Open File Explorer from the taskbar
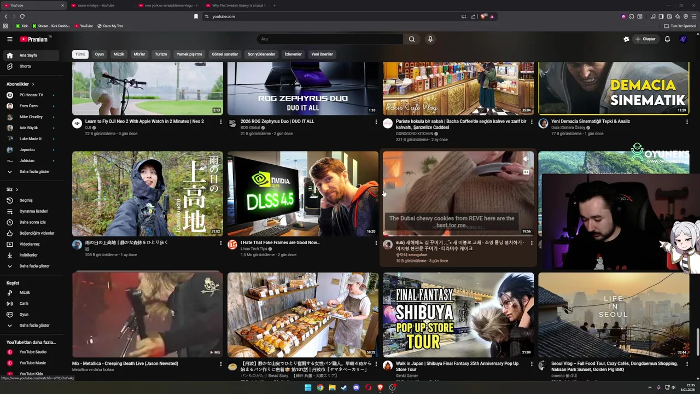 pos(332,387)
